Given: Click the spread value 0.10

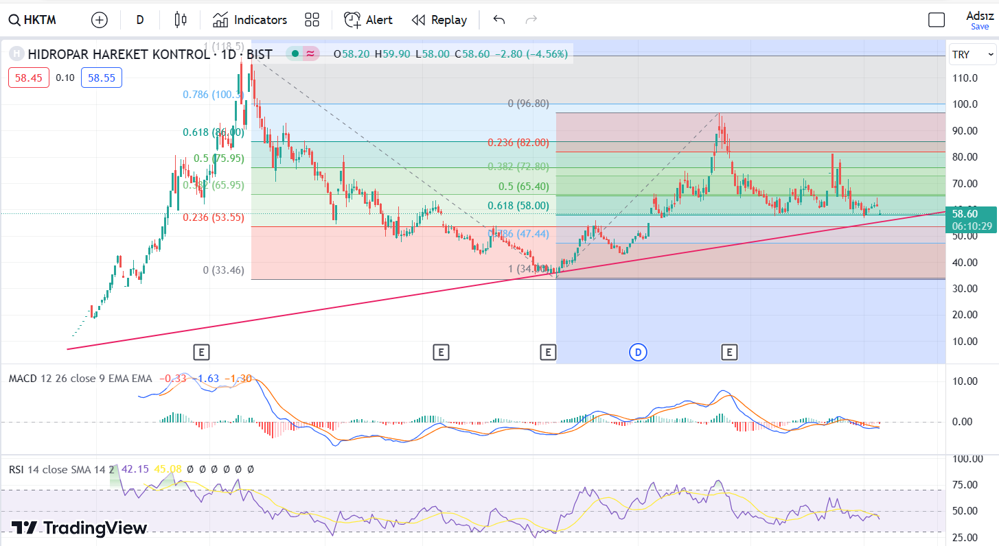Looking at the screenshot, I should (65, 78).
